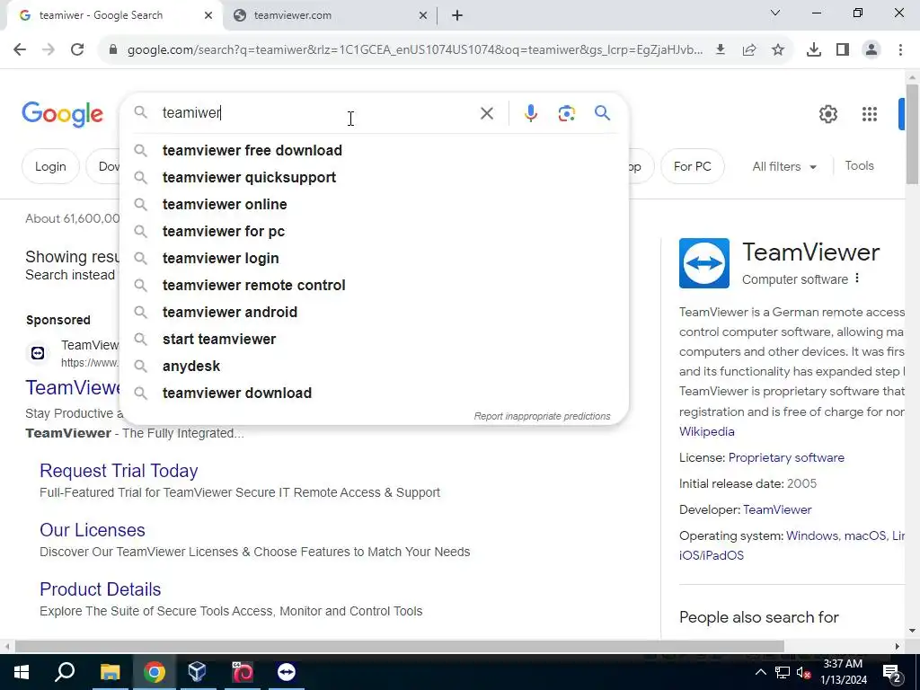The width and height of the screenshot is (920, 690).
Task: Start voice search with the microphone icon
Action: (530, 113)
